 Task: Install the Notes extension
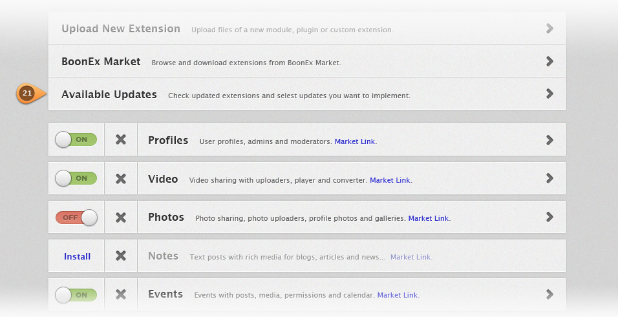click(78, 256)
